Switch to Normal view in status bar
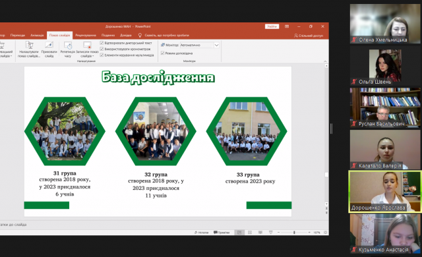 [x=239, y=232]
